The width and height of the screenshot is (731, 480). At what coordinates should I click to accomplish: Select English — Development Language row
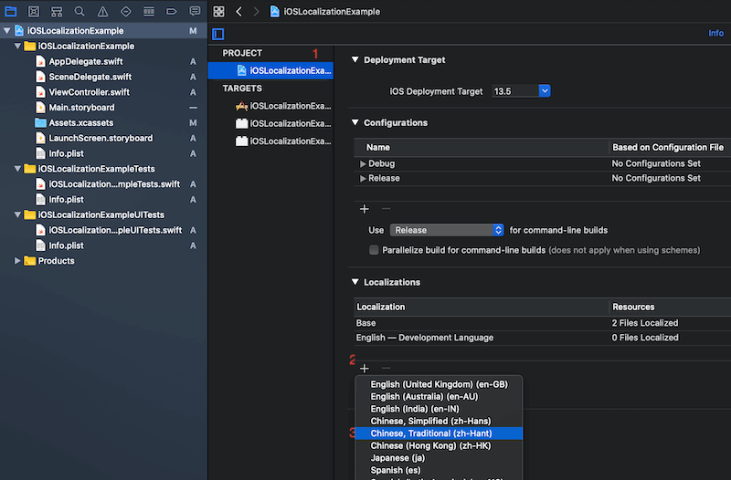[542, 338]
